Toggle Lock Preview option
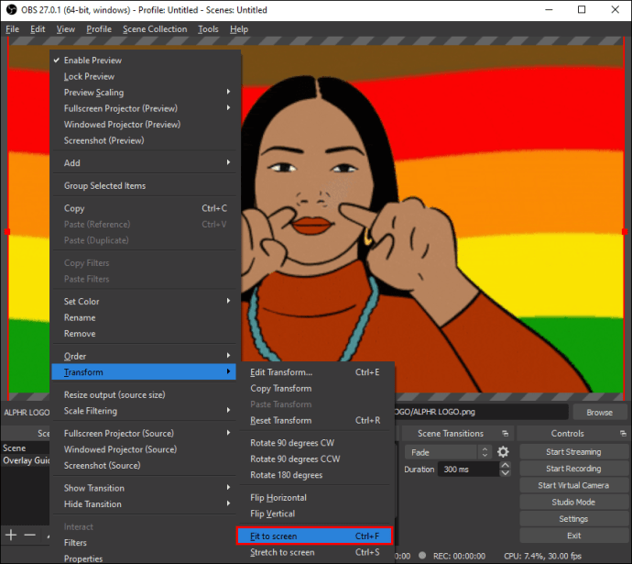 click(89, 77)
